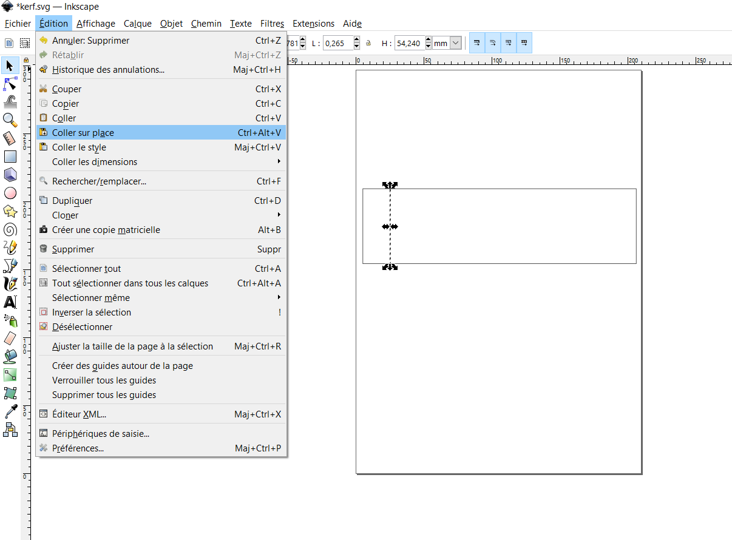Select the Tweak tool
Screen dimensions: 732x540
tap(10, 101)
